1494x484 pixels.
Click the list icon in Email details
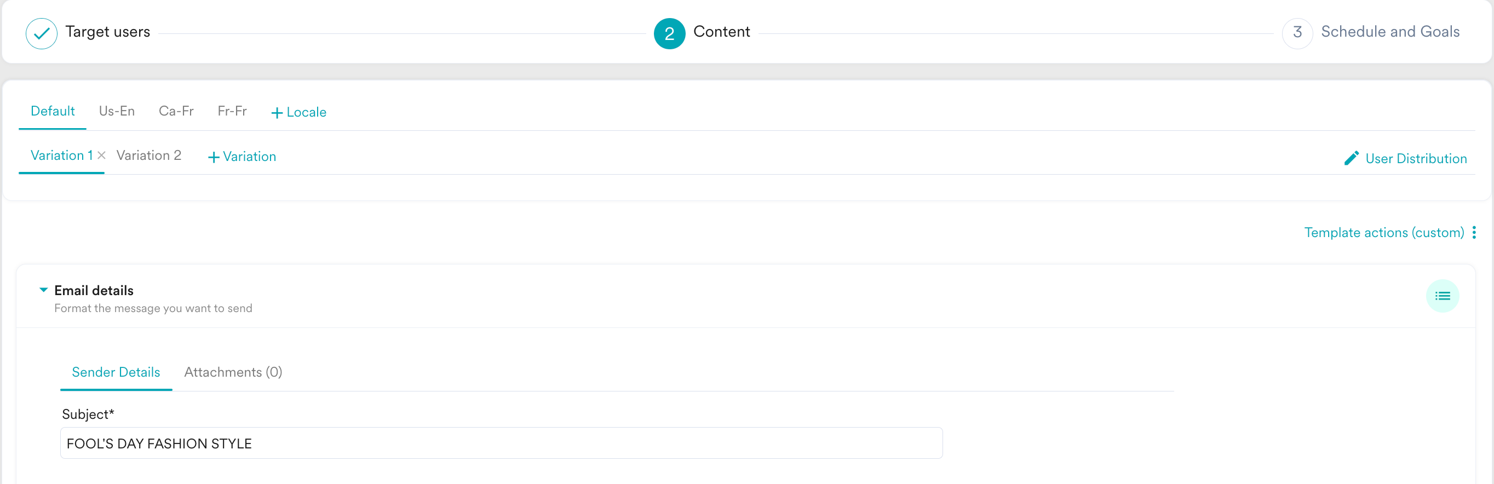(x=1442, y=296)
